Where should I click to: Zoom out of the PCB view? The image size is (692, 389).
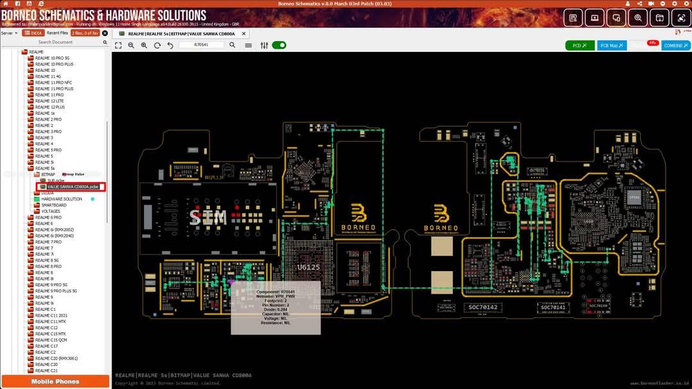coord(131,45)
